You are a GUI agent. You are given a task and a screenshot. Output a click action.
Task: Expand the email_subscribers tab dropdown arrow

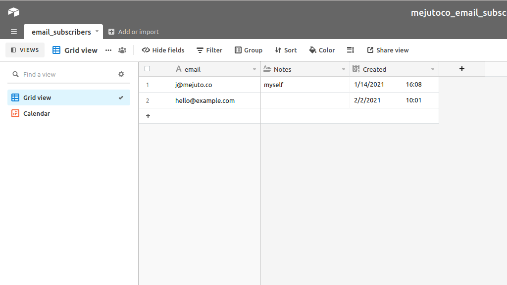(x=97, y=32)
